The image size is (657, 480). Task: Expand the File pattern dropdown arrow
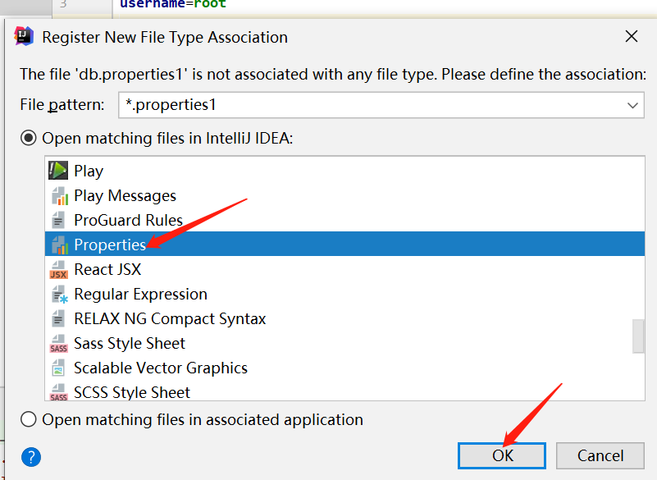point(632,105)
